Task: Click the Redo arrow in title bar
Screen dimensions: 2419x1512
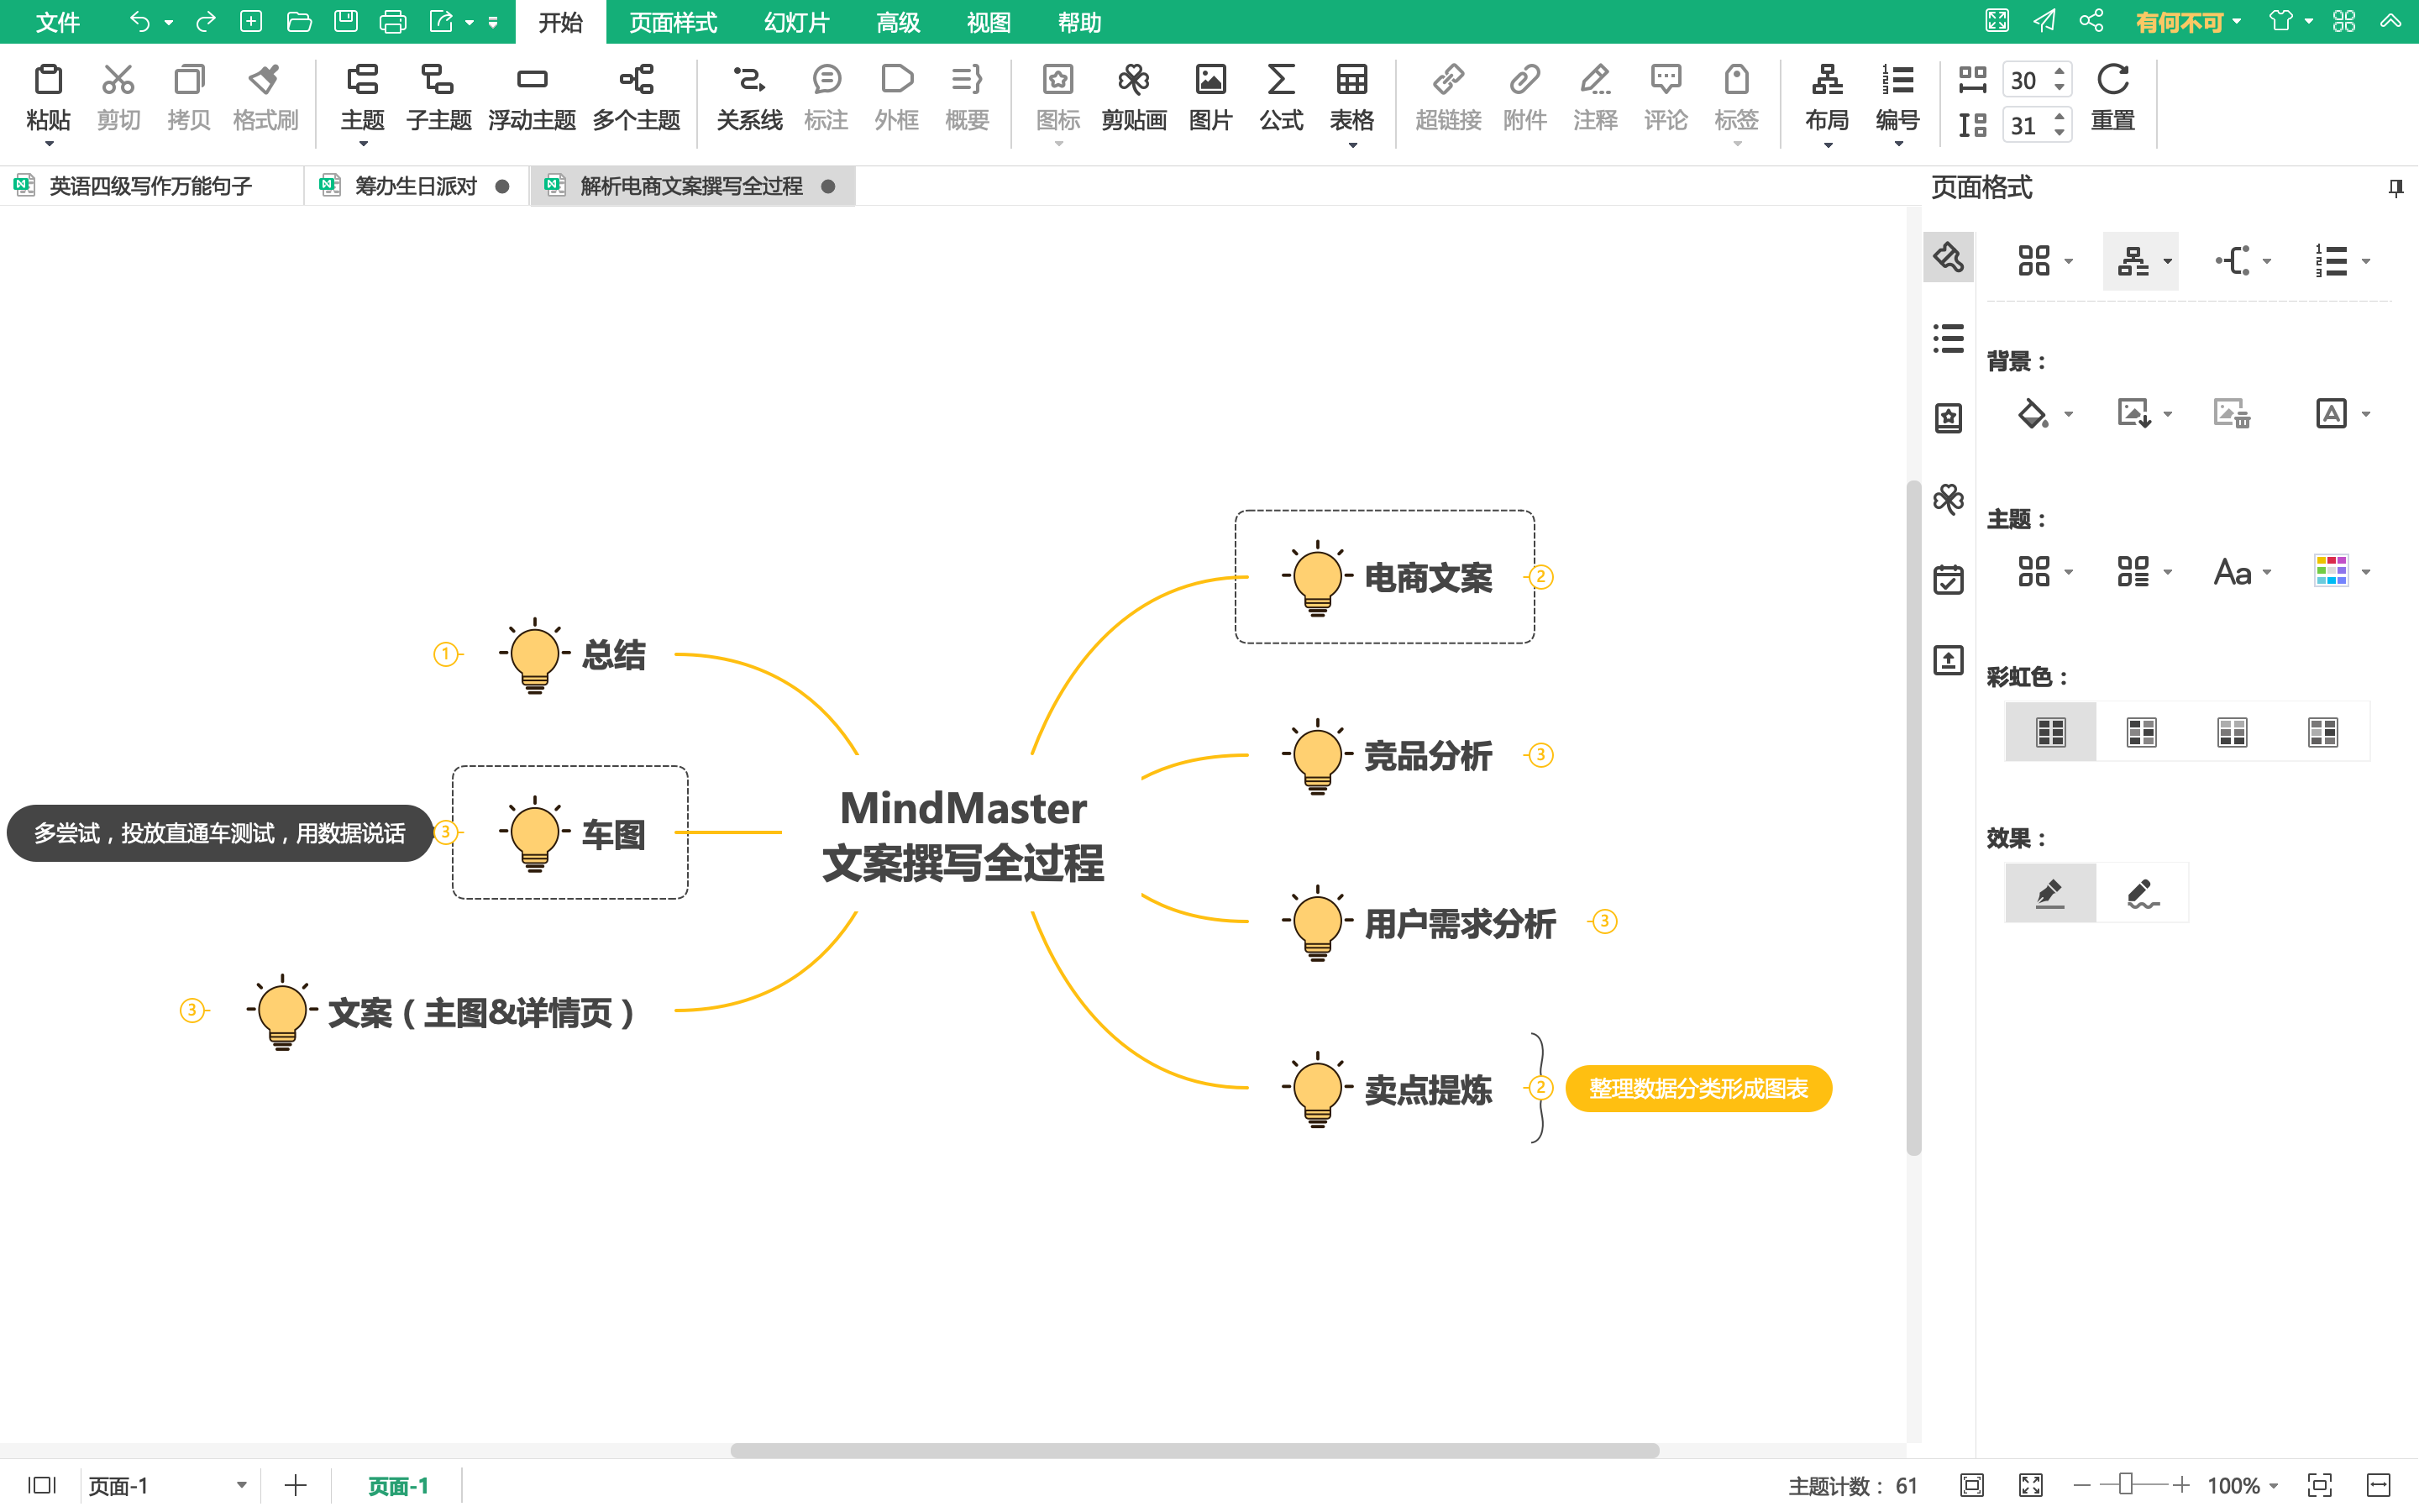Action: tap(205, 21)
